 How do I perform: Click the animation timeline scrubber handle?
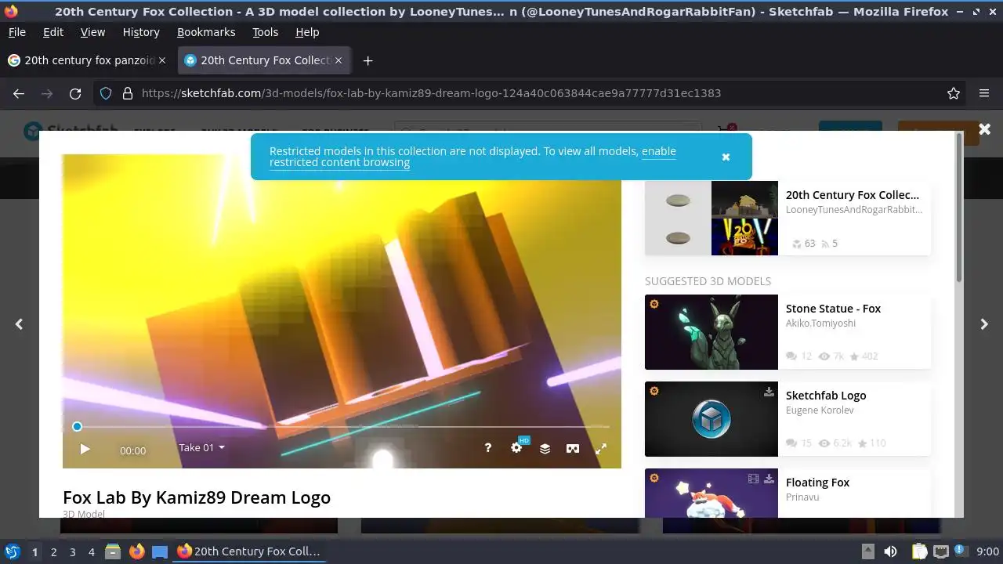pos(77,426)
